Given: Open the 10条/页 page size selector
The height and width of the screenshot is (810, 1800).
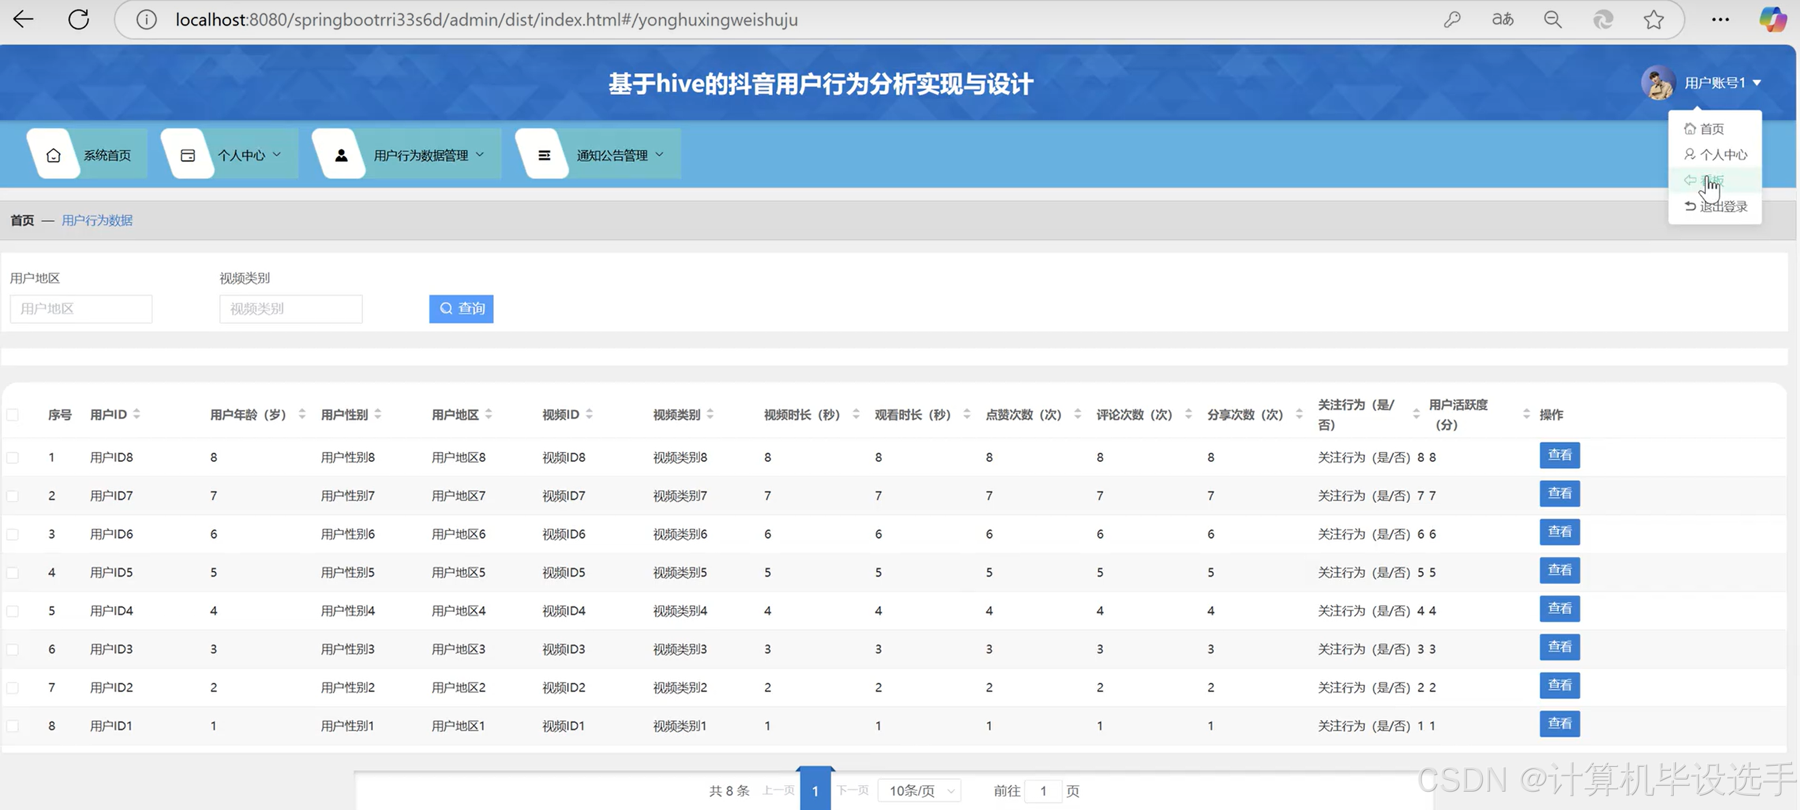Looking at the screenshot, I should coord(919,790).
